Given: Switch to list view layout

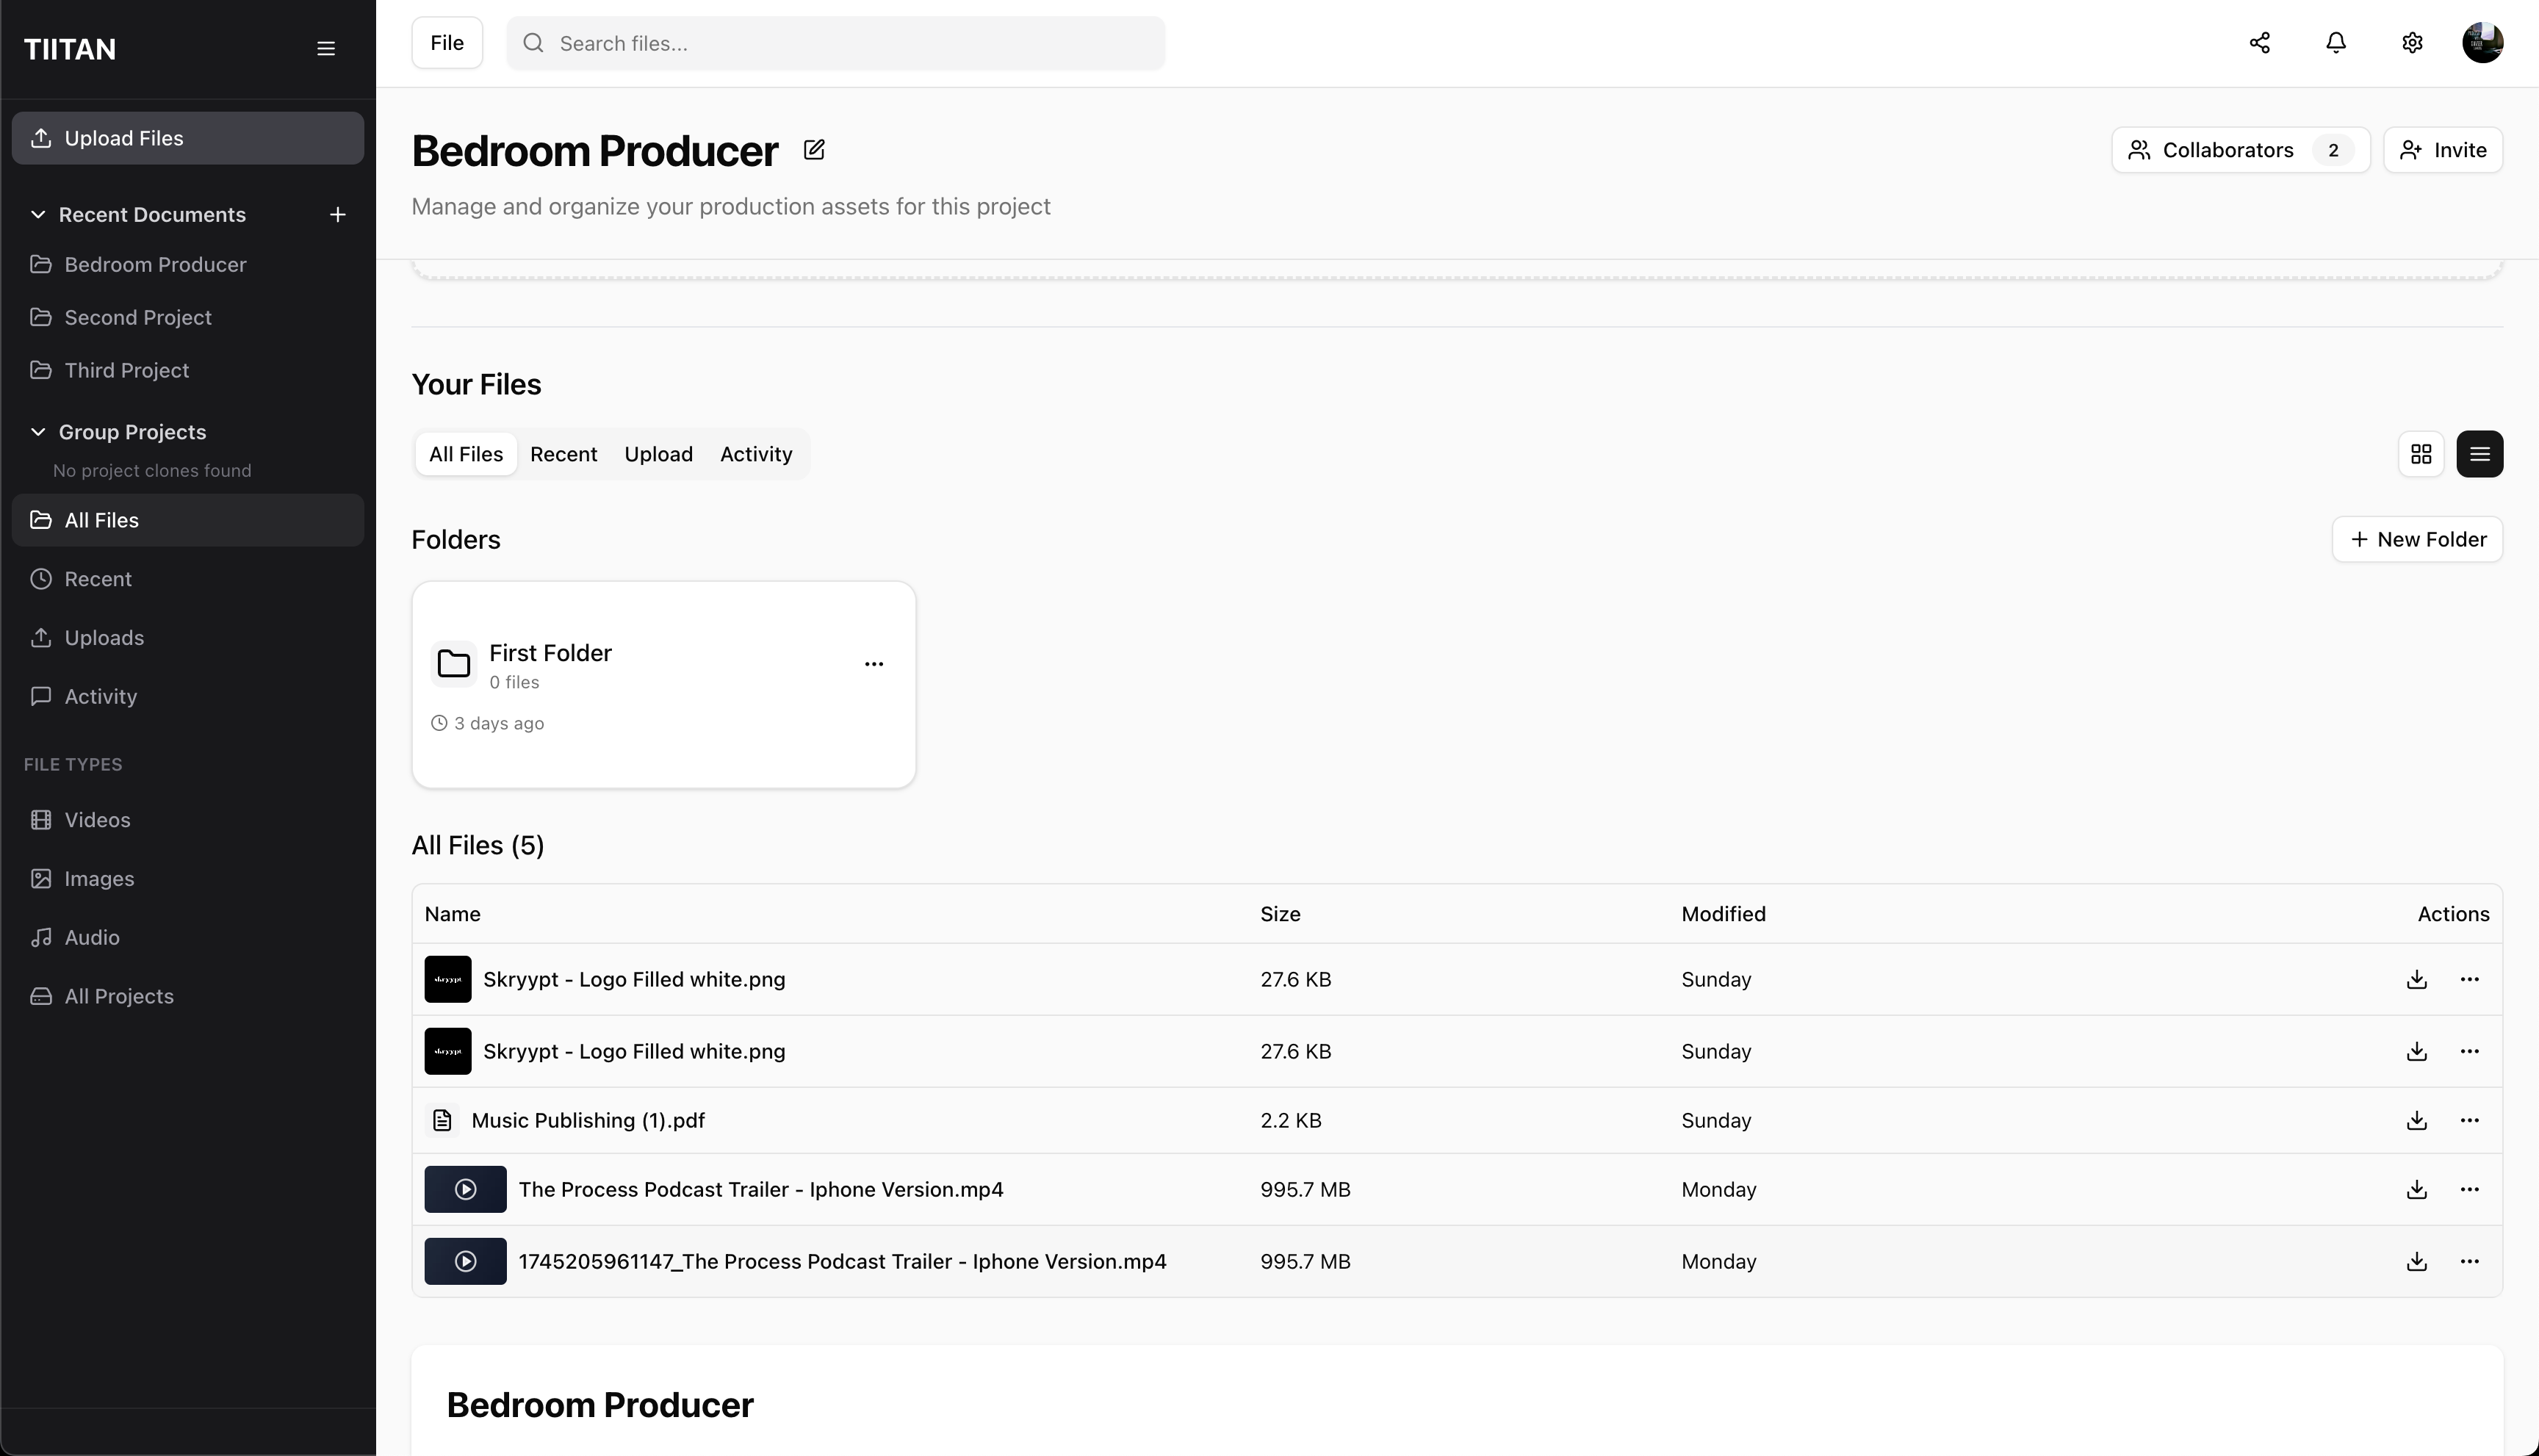Looking at the screenshot, I should [2479, 454].
